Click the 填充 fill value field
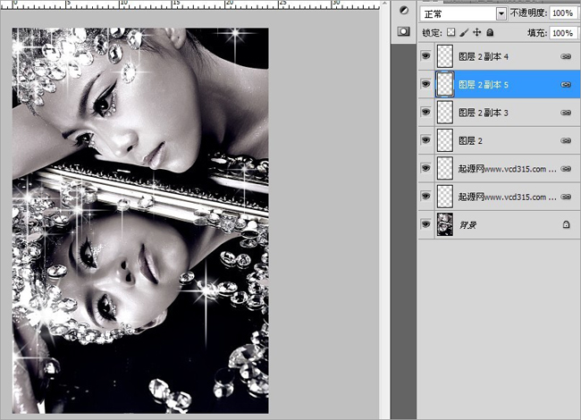 562,33
